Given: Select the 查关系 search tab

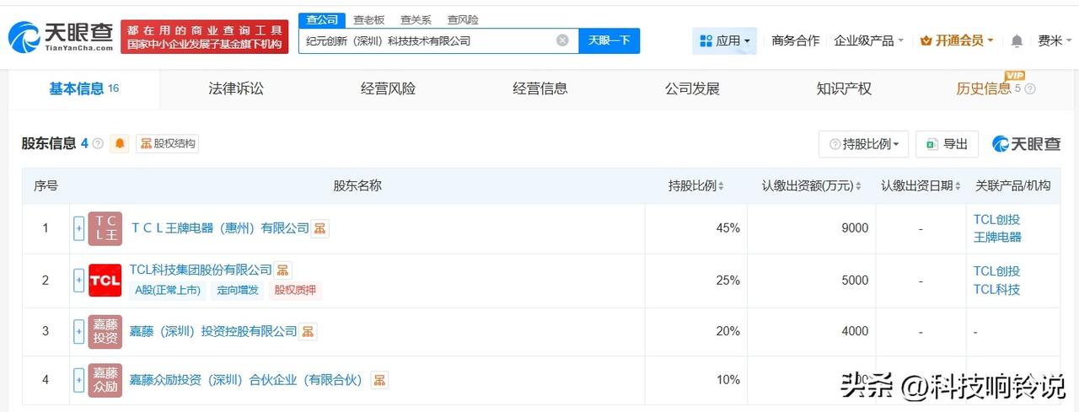Looking at the screenshot, I should pos(416,19).
